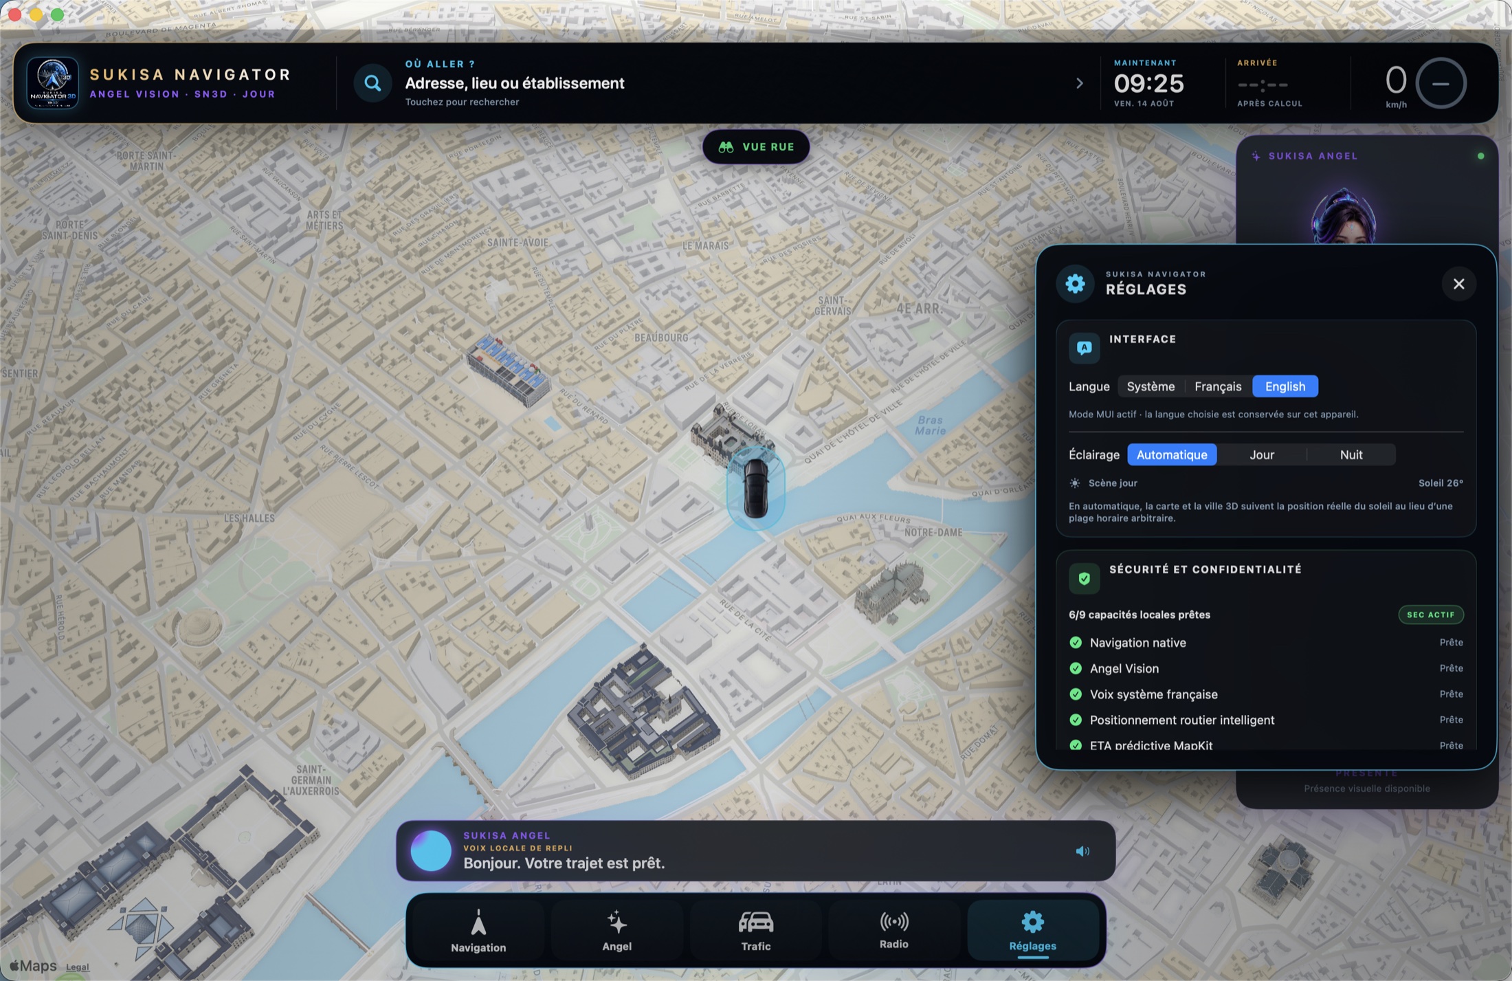1512x981 pixels.
Task: Close the Réglages settings panel
Action: (x=1458, y=284)
